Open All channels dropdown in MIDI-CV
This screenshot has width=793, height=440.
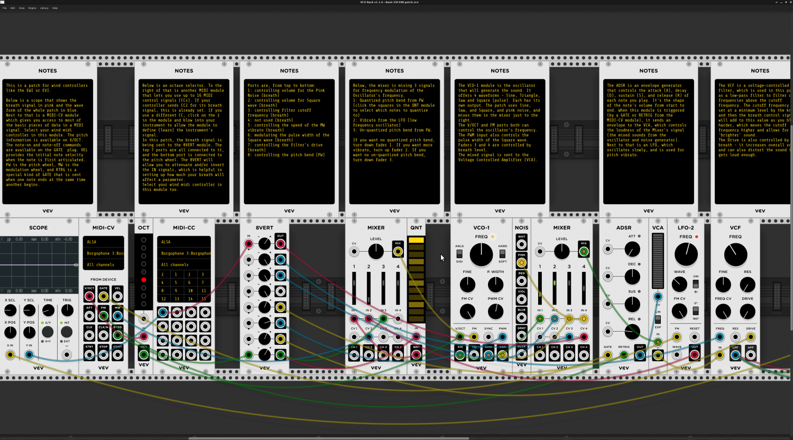104,264
